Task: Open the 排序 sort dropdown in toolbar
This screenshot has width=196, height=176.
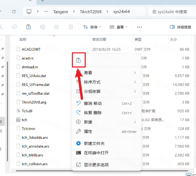Action: (x=92, y=27)
